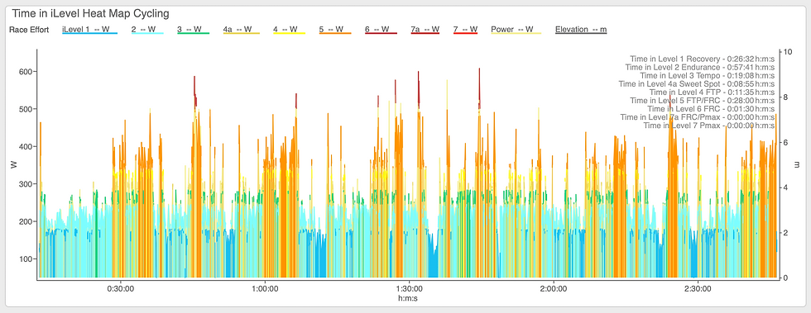Click the h:m:s x-axis title
The image size is (811, 313).
(407, 298)
